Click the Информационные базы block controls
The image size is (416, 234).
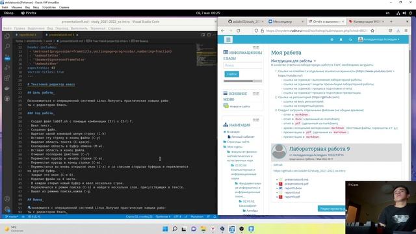(x=255, y=47)
